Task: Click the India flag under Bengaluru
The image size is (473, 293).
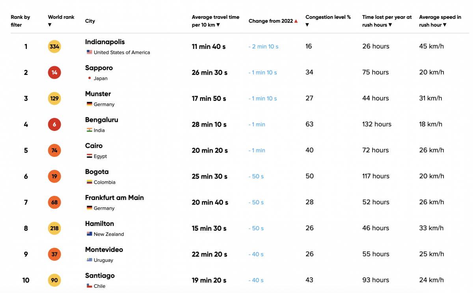Action: coord(90,130)
